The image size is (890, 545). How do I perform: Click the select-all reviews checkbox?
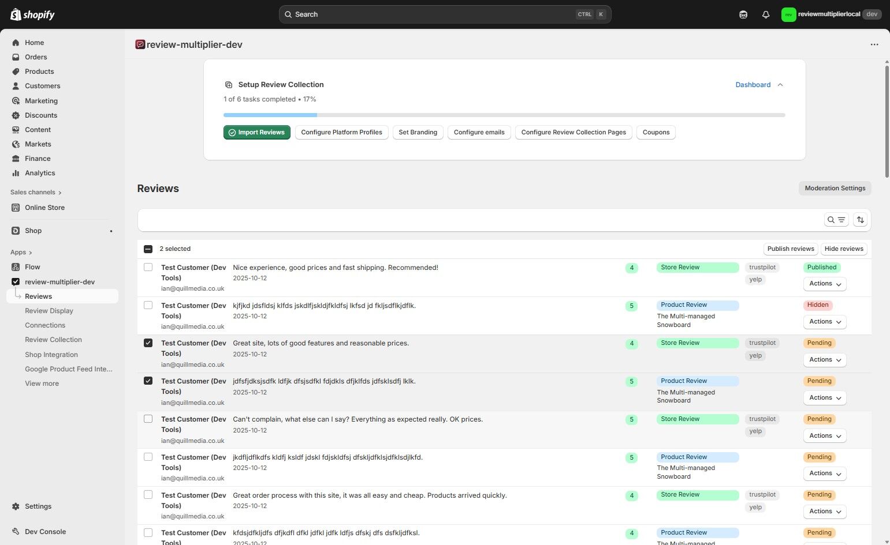tap(148, 248)
